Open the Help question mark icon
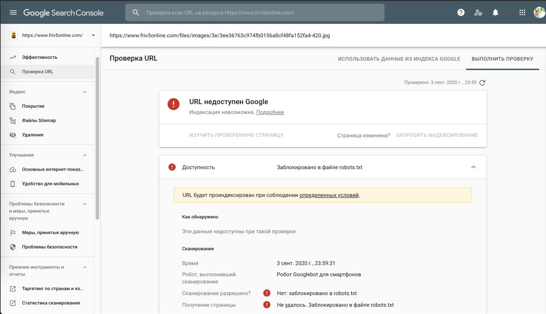 click(461, 12)
